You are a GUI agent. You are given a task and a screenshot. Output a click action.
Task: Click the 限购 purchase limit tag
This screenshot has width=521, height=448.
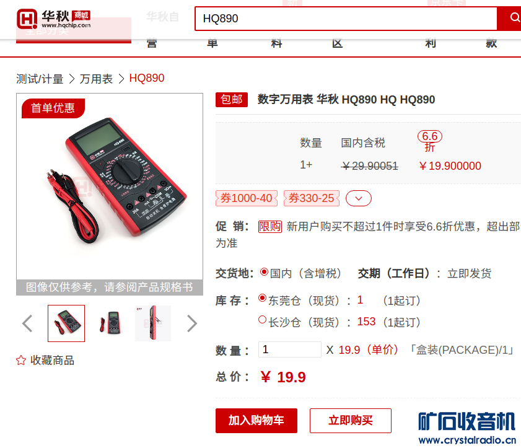(270, 227)
